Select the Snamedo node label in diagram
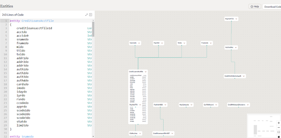The height and width of the screenshot is (138, 281). tap(133, 43)
